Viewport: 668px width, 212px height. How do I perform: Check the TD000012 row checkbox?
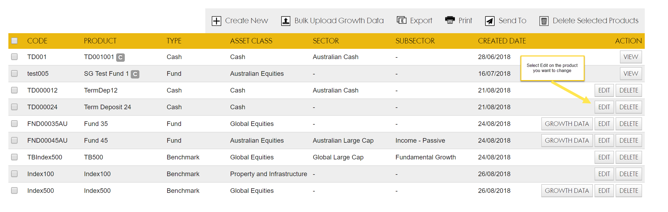coord(15,90)
